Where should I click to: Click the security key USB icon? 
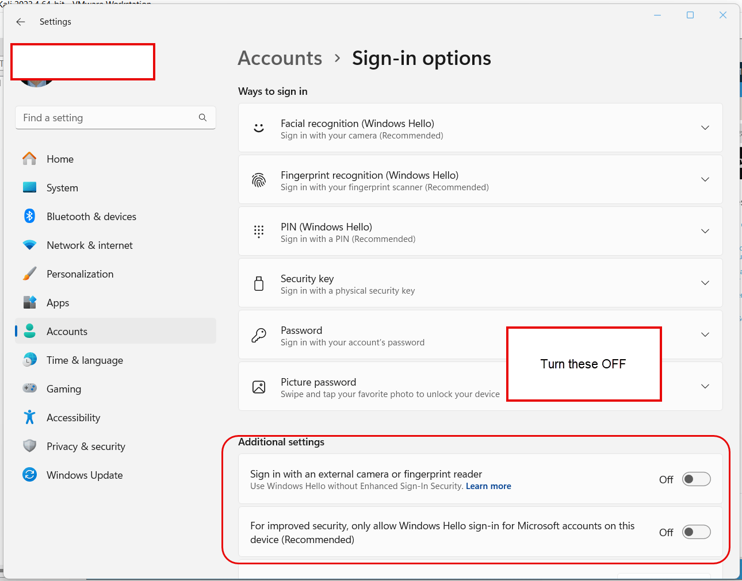(x=259, y=283)
